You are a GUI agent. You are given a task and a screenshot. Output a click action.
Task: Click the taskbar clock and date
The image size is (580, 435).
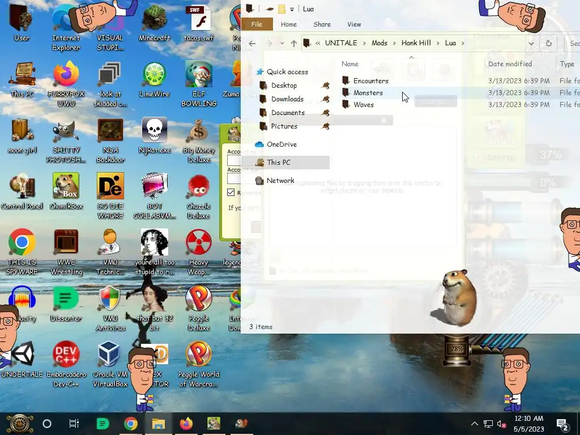[x=529, y=424]
